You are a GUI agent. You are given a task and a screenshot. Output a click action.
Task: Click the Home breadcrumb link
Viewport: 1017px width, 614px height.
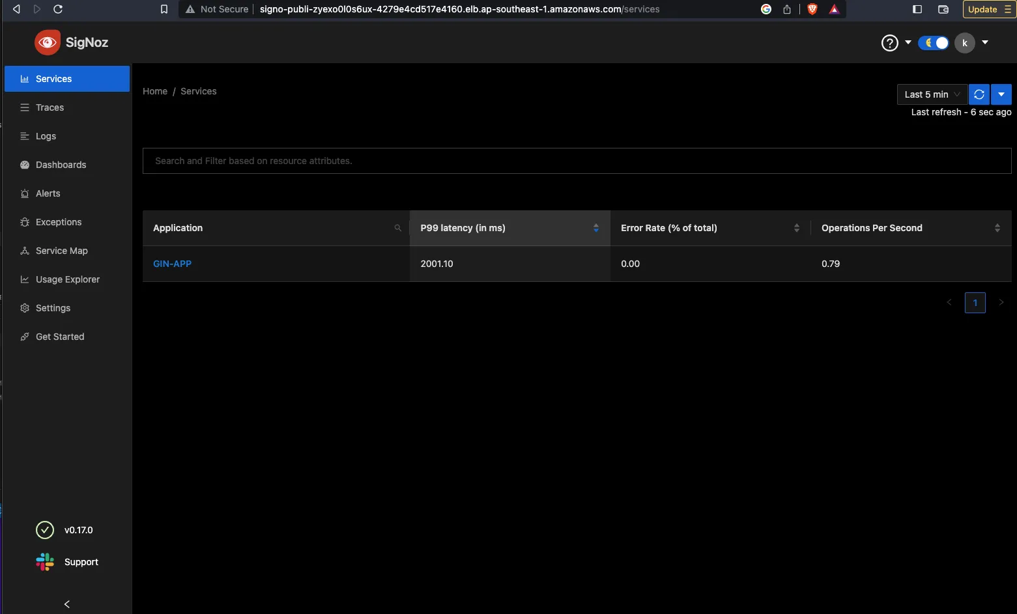(x=155, y=91)
